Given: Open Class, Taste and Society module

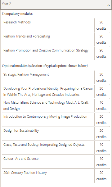Looking at the screenshot, I should (44, 145).
